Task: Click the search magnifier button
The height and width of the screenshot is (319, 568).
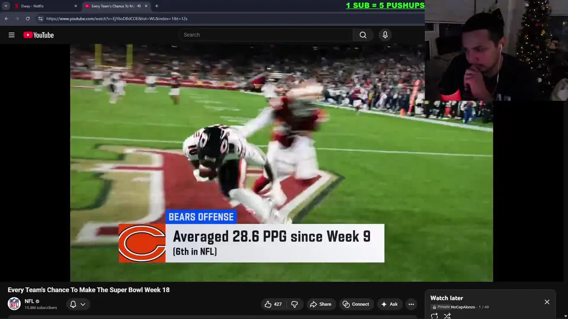Action: click(363, 35)
